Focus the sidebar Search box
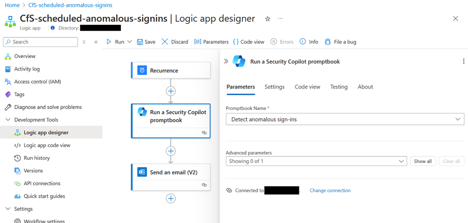This screenshot has height=223, width=468. point(40,42)
